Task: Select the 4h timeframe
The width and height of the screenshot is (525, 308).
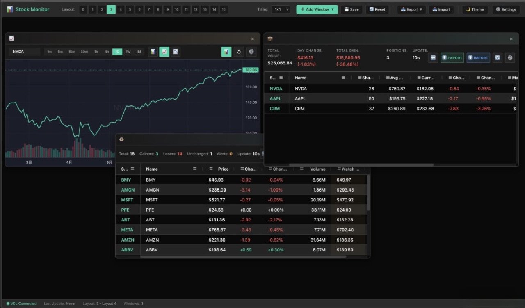Action: pyautogui.click(x=107, y=52)
